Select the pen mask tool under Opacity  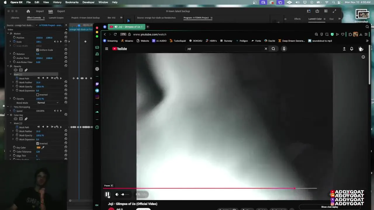26,70
